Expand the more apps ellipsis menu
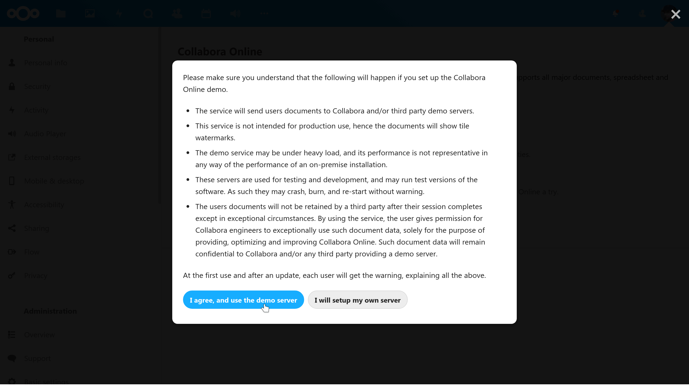This screenshot has width=689, height=387. (x=264, y=13)
